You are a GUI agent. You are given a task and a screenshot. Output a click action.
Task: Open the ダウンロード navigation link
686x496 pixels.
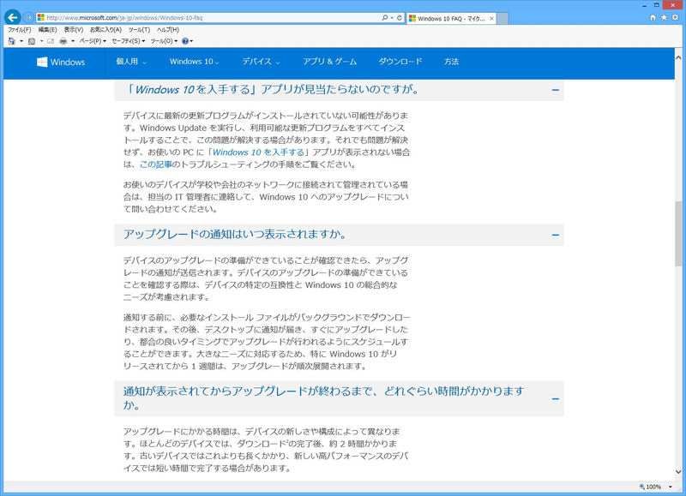click(400, 62)
